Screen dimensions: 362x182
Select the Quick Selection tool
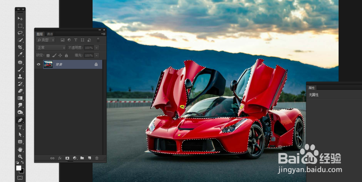[20, 40]
